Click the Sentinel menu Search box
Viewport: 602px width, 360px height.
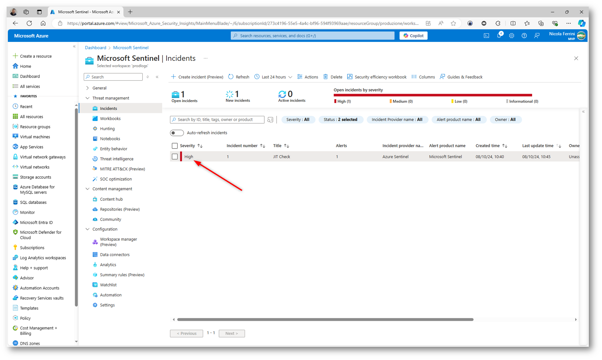(113, 77)
